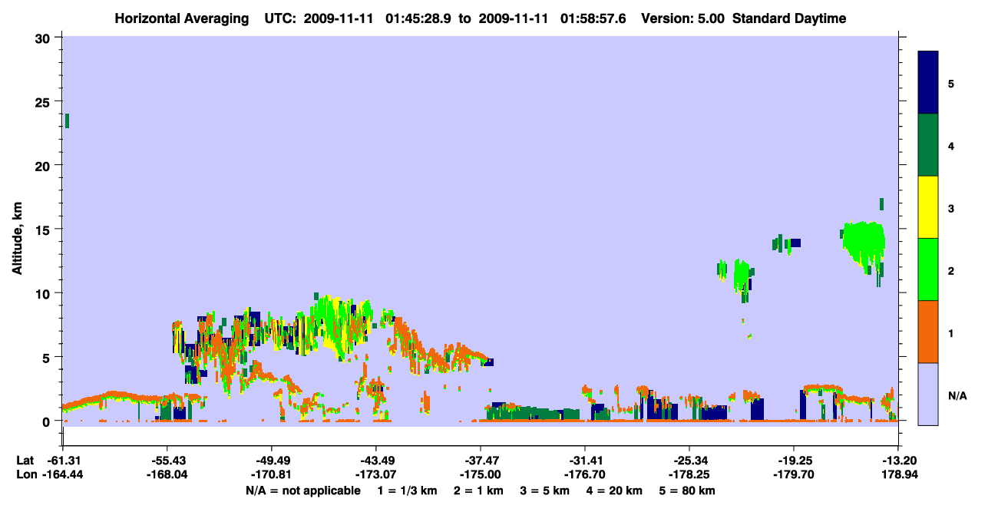The height and width of the screenshot is (512, 998).
Task: Click the '2 = 1 km' legend text
Action: pos(479,491)
